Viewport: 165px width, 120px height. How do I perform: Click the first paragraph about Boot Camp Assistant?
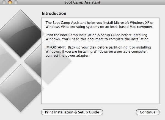[95, 24]
